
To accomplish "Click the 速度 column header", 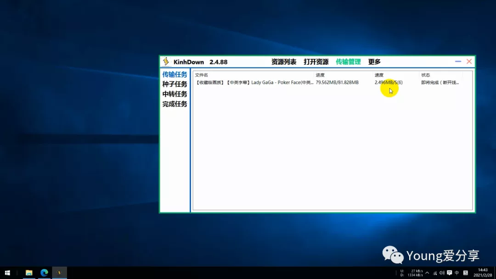I will (x=379, y=75).
